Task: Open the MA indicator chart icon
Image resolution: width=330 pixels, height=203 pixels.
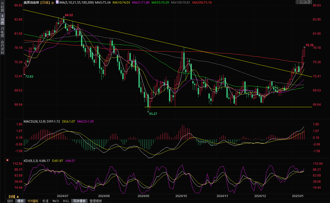Action: (57, 3)
